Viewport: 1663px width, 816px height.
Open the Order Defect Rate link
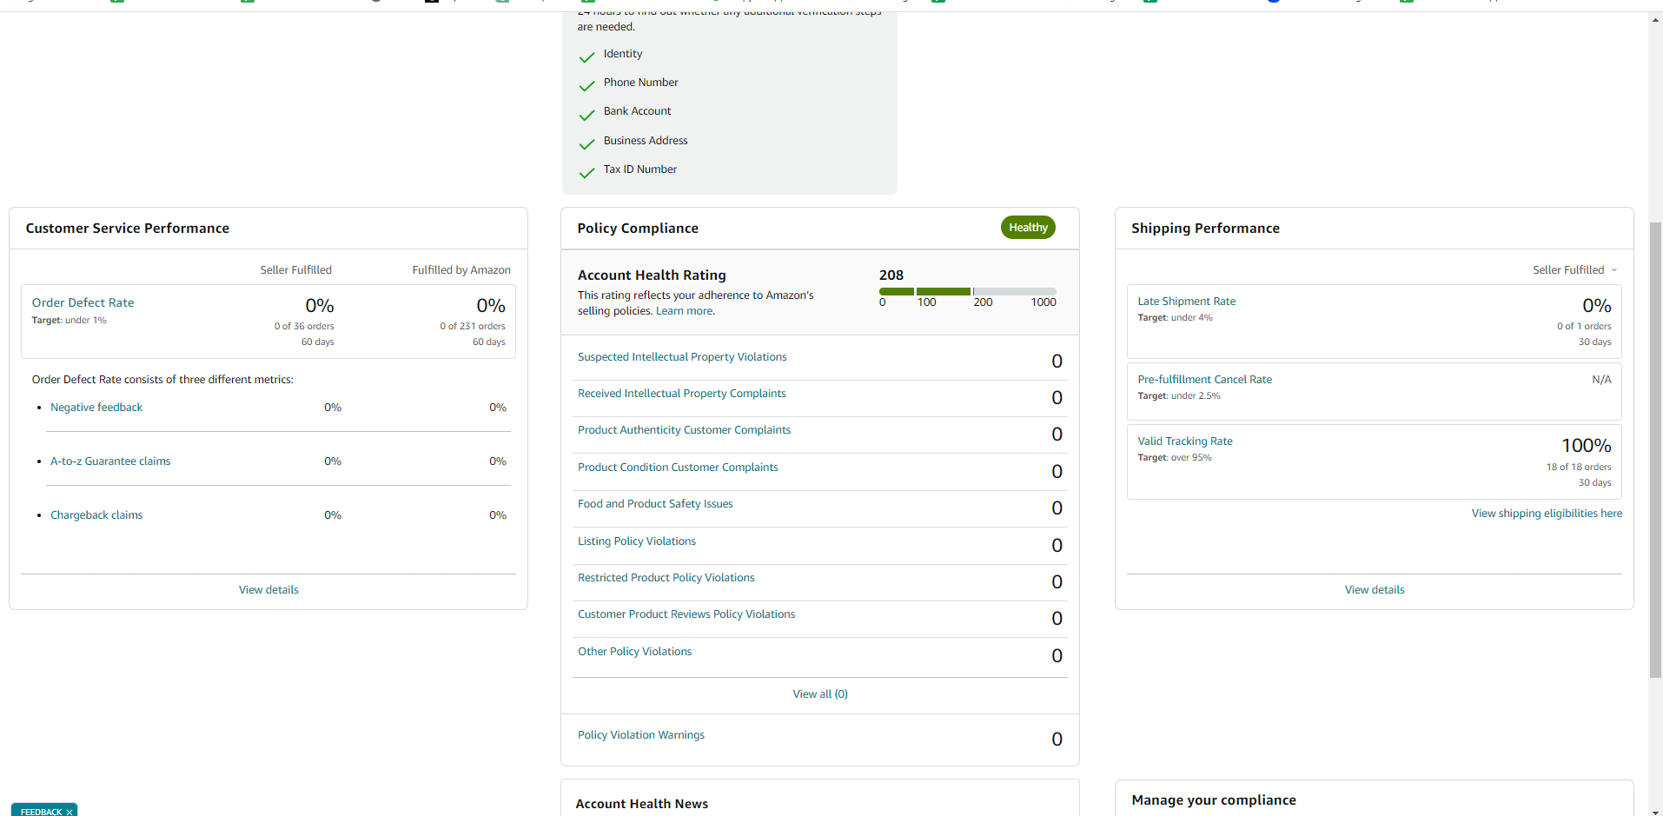tap(83, 302)
